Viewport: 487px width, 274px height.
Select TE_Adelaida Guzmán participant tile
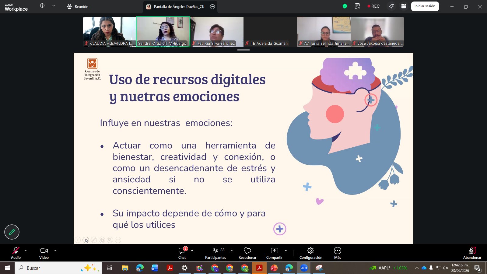tap(270, 32)
